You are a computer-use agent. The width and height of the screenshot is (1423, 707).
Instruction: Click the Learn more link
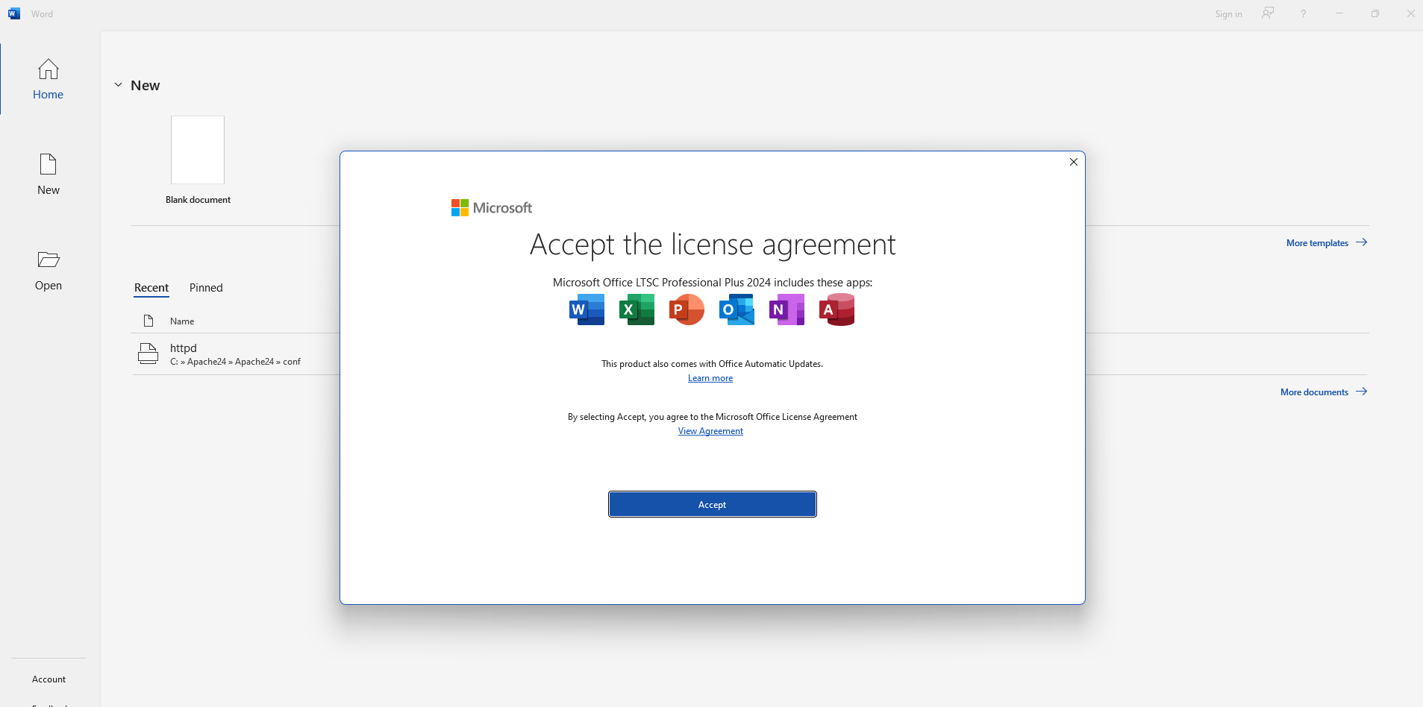pos(710,378)
